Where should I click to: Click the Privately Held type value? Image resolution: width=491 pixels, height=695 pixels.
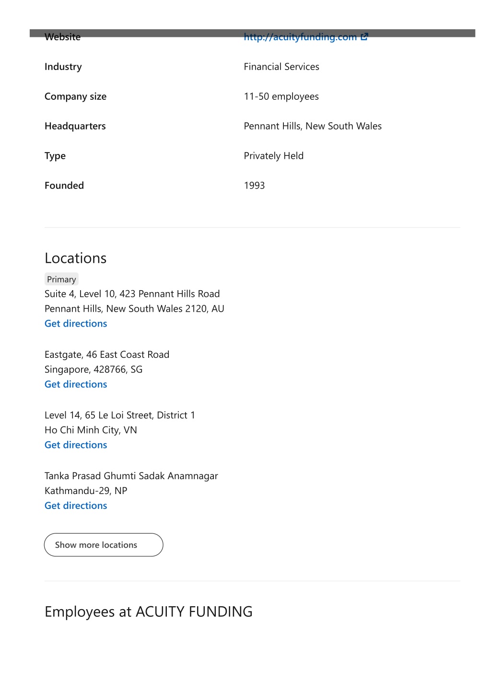pos(273,156)
